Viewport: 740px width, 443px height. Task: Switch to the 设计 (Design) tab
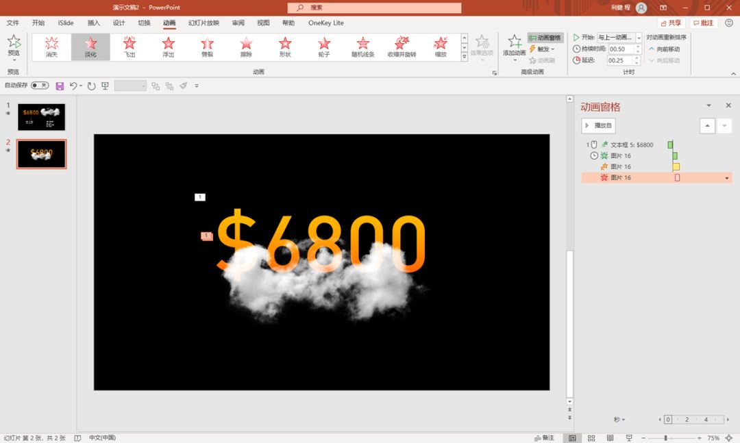click(119, 23)
